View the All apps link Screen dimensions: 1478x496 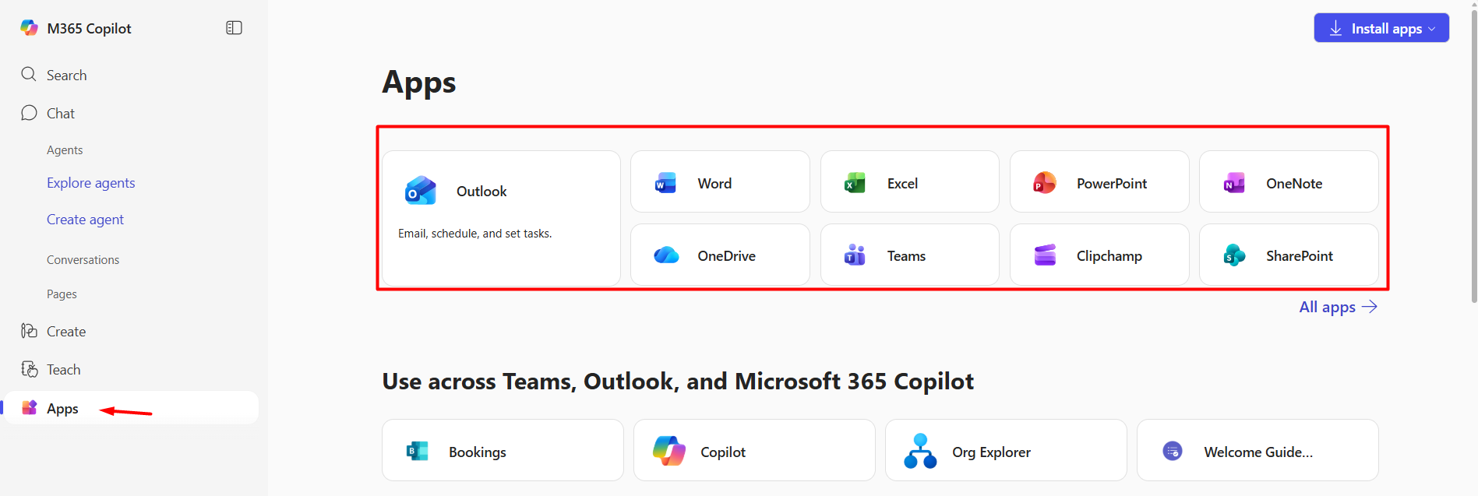1337,307
